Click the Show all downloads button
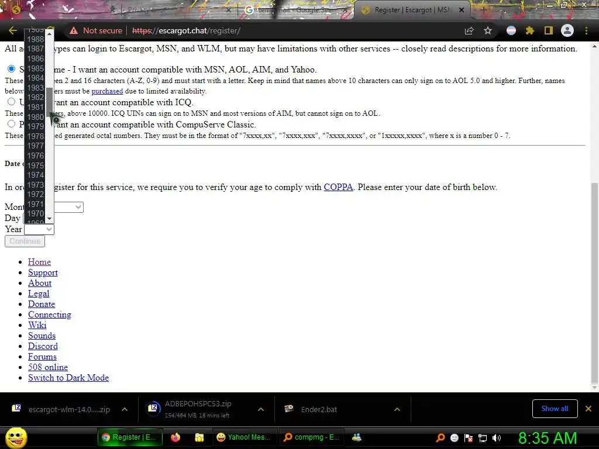The width and height of the screenshot is (599, 449). (x=555, y=409)
